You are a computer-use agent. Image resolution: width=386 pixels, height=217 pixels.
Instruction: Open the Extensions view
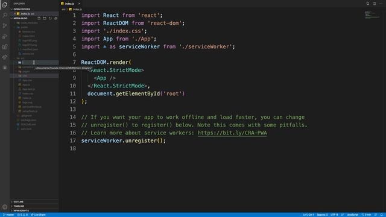coord(5,46)
